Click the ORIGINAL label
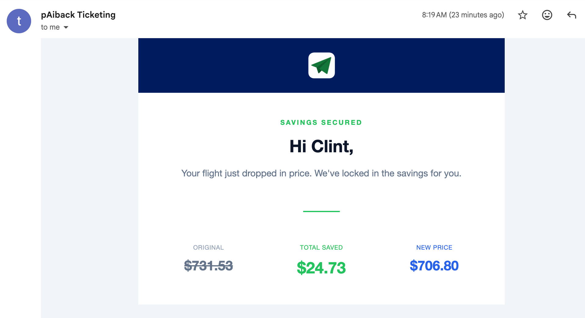 click(209, 248)
